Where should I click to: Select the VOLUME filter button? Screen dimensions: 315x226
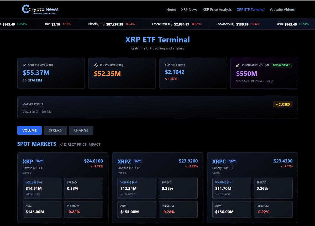point(29,130)
